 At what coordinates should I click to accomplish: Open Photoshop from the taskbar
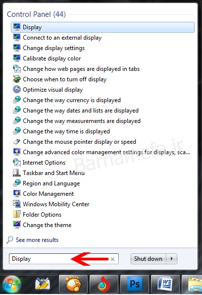tap(134, 284)
